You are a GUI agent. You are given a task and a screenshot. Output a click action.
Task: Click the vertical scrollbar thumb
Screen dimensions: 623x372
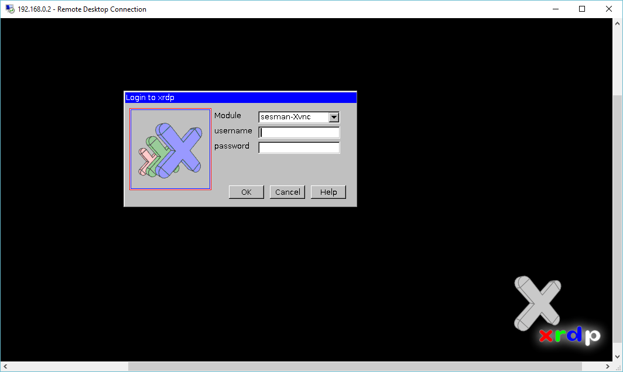point(617,219)
